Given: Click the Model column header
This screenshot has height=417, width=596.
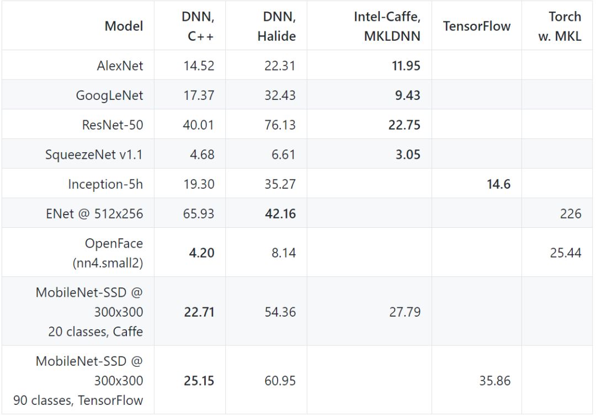Looking at the screenshot, I should tap(124, 26).
